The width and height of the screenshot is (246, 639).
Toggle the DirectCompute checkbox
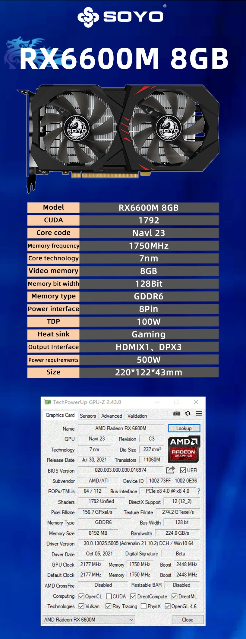tap(133, 596)
